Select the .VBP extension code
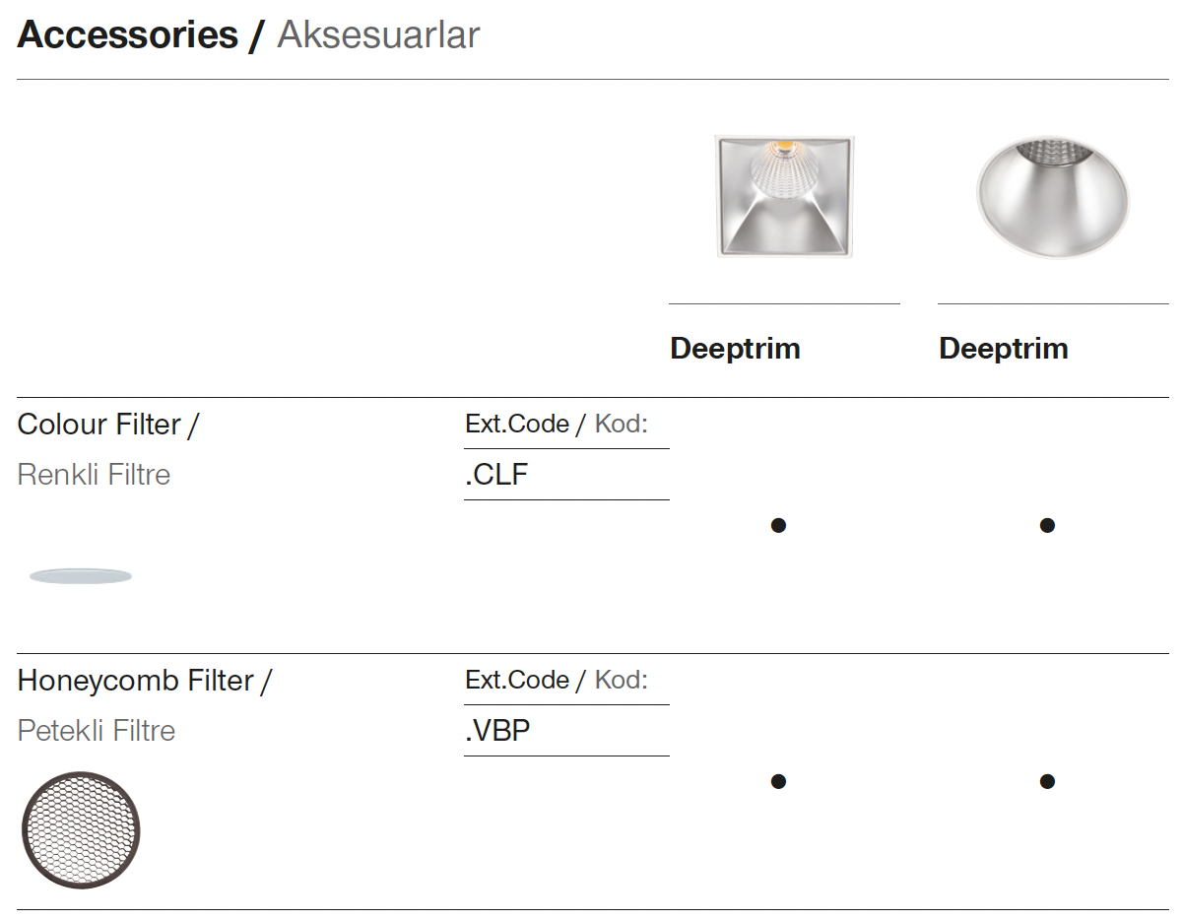The image size is (1182, 920). 498,731
